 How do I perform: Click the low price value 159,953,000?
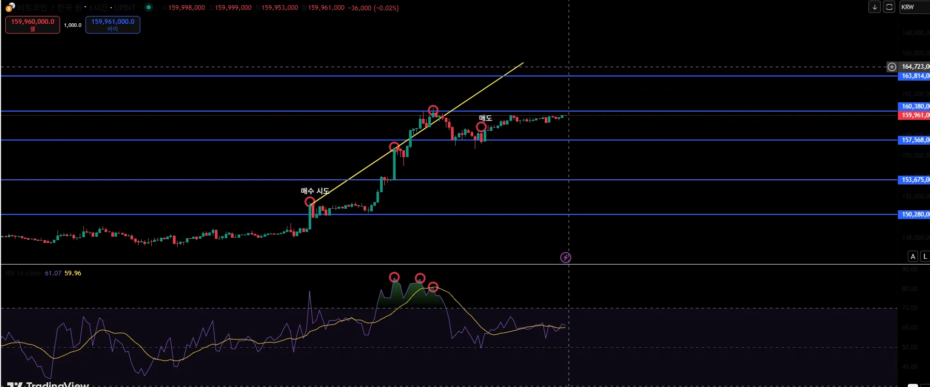click(x=280, y=8)
